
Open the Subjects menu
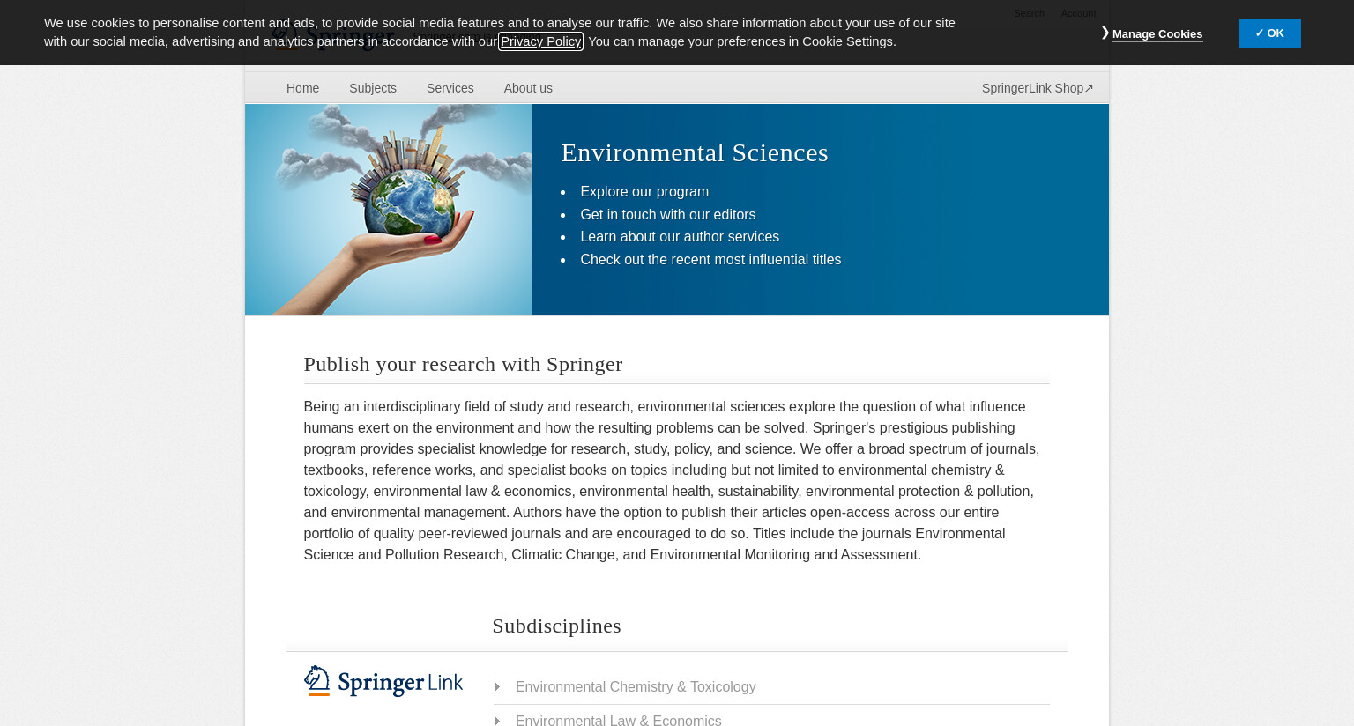click(373, 88)
